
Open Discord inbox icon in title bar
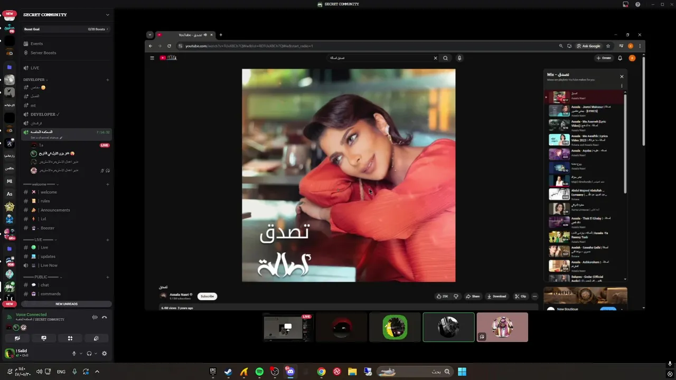coord(626,4)
